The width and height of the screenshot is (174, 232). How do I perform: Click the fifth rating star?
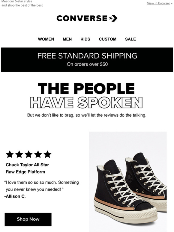(x=47, y=154)
